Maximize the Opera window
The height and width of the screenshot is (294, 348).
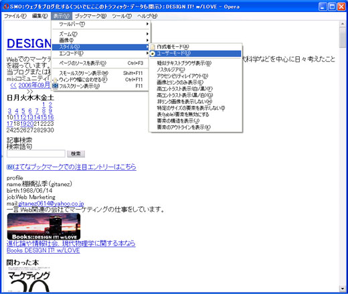click(332, 7)
